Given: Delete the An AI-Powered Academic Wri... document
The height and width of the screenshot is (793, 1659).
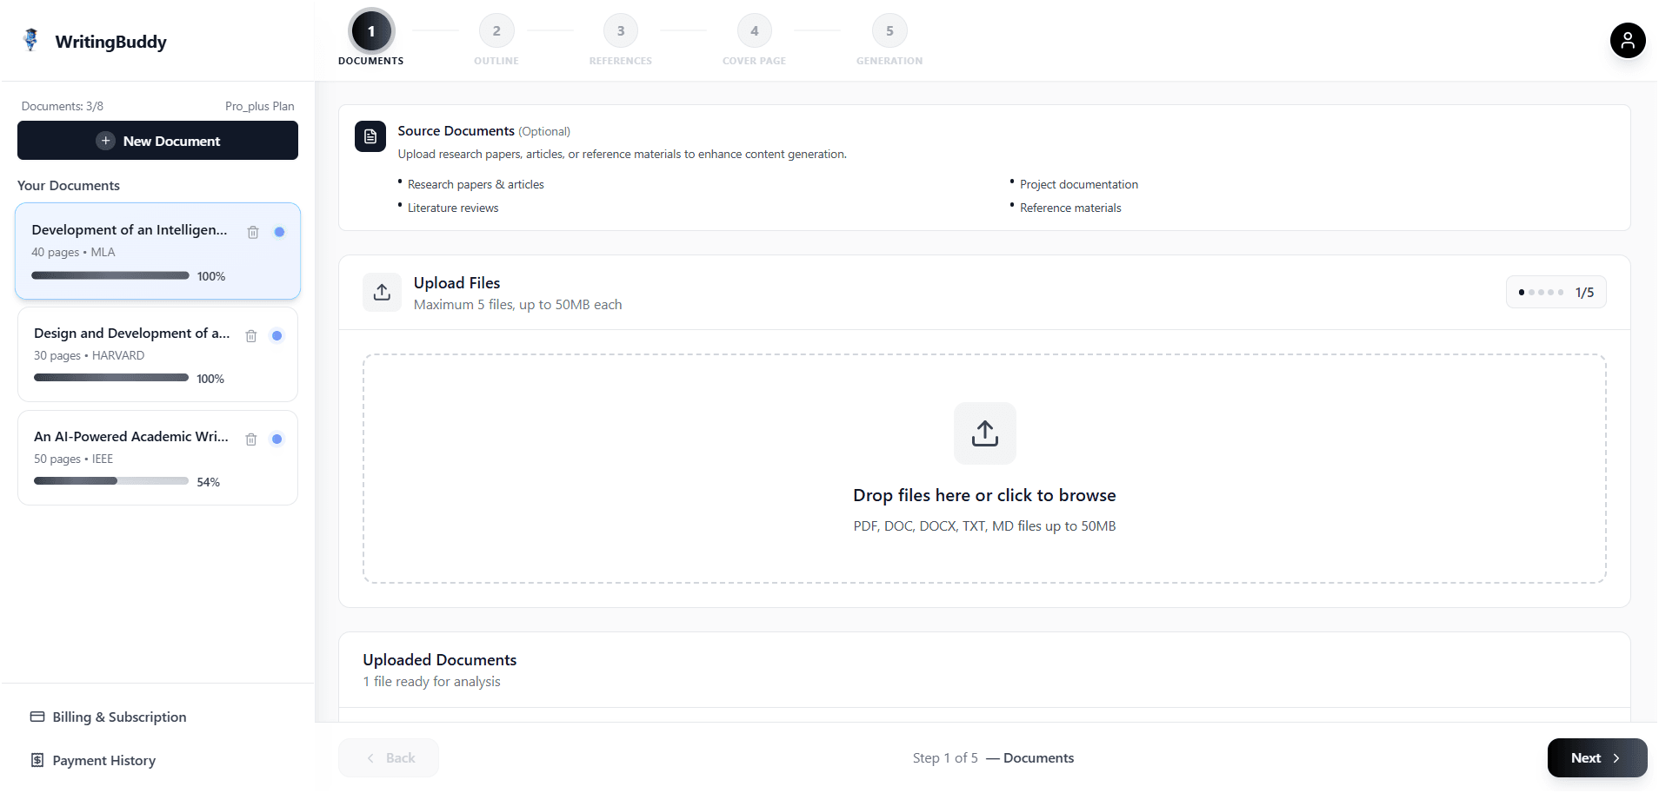Looking at the screenshot, I should pos(250,439).
